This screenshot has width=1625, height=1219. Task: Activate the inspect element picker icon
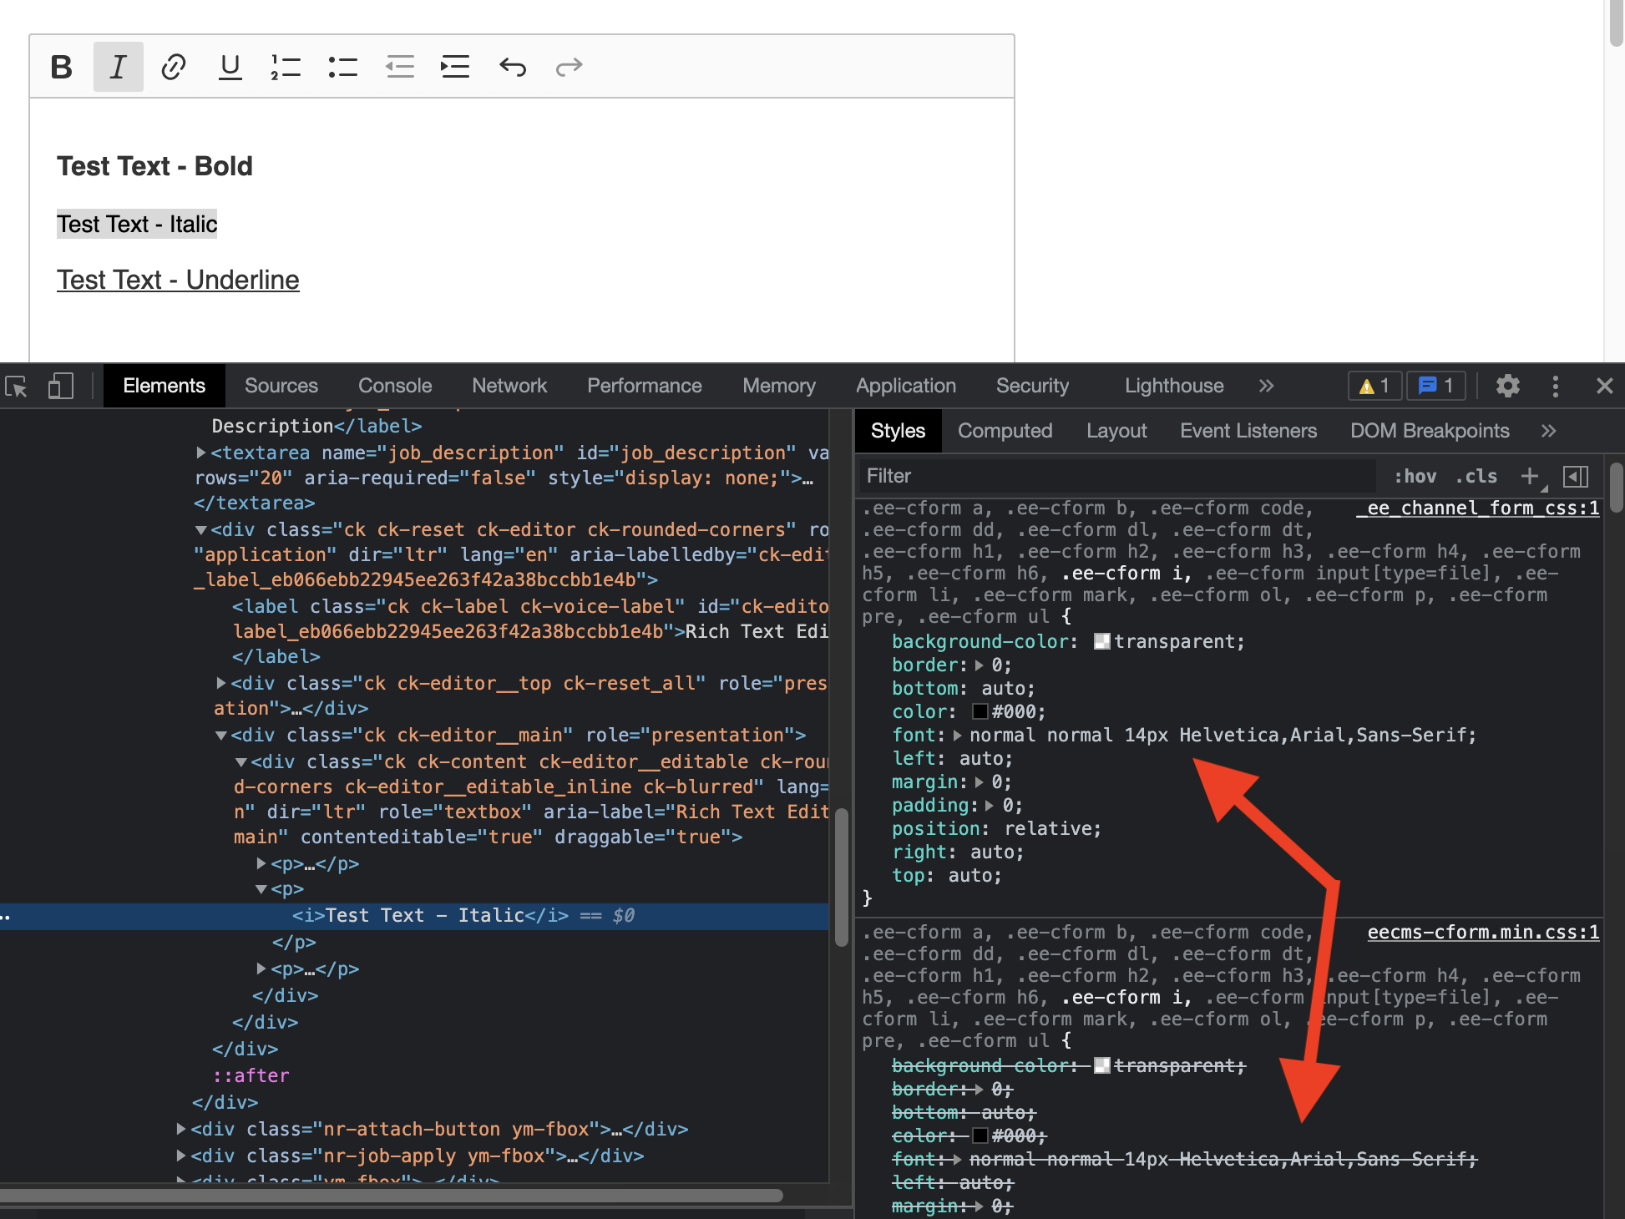click(x=17, y=386)
